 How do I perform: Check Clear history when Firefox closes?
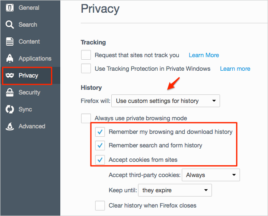(100, 205)
